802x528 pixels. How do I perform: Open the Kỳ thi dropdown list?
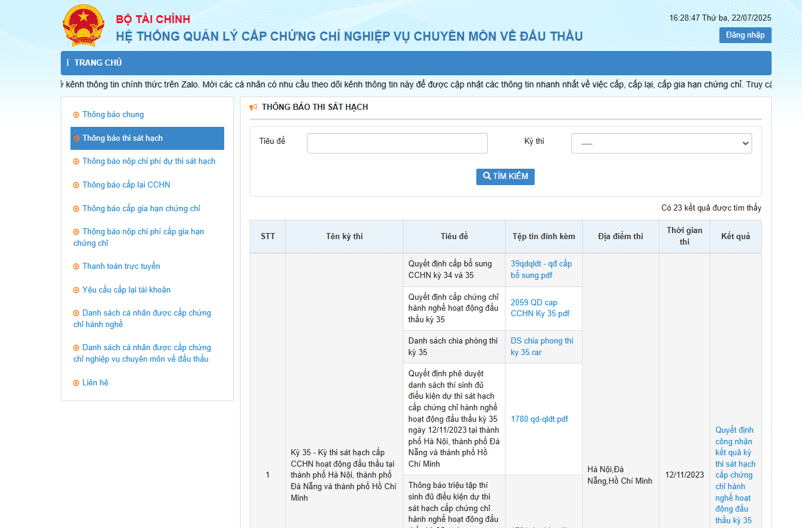pos(661,143)
